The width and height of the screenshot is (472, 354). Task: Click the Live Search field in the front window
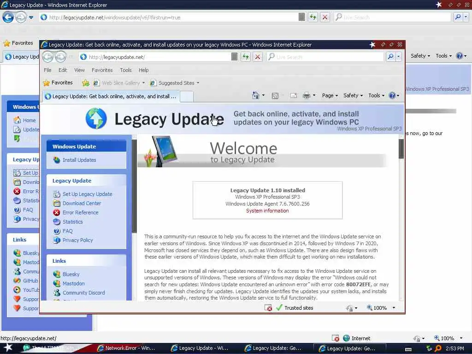pyautogui.click(x=325, y=57)
